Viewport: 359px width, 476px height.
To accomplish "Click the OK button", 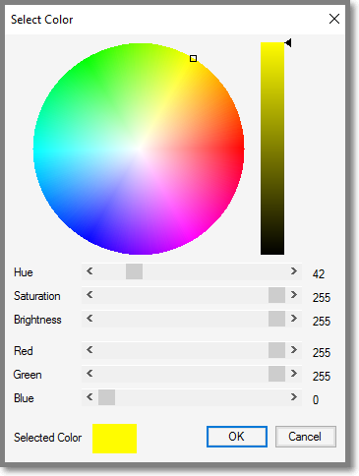I will point(237,437).
